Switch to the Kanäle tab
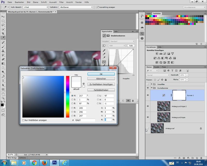Viewport: 207px width, 166px height. pos(157,67)
